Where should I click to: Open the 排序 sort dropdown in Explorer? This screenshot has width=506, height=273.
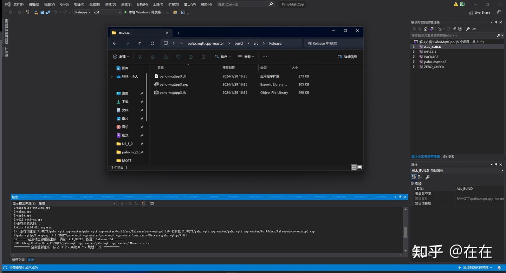coord(223,57)
